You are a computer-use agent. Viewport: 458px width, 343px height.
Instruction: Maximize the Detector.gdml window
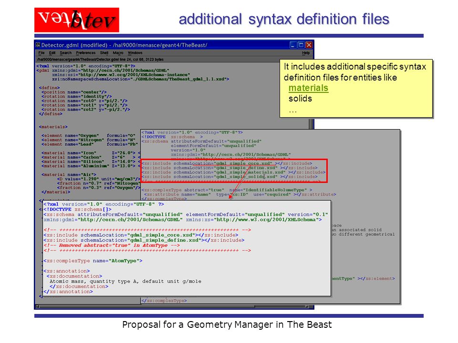pyautogui.click(x=301, y=45)
